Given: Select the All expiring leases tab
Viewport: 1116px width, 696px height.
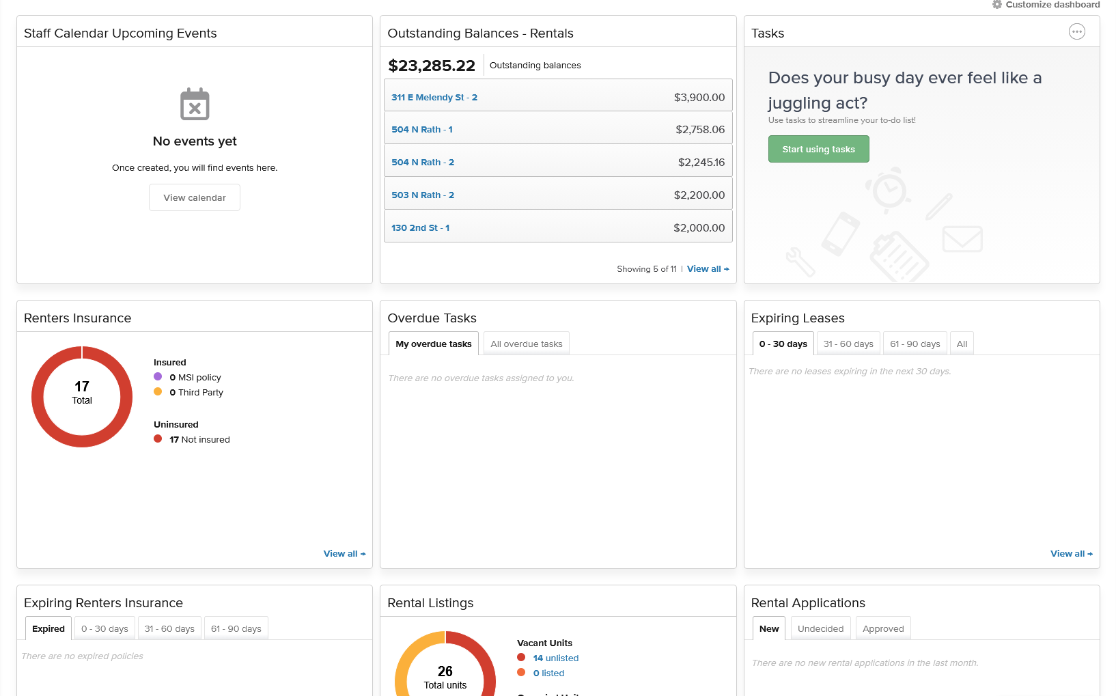Looking at the screenshot, I should [962, 344].
